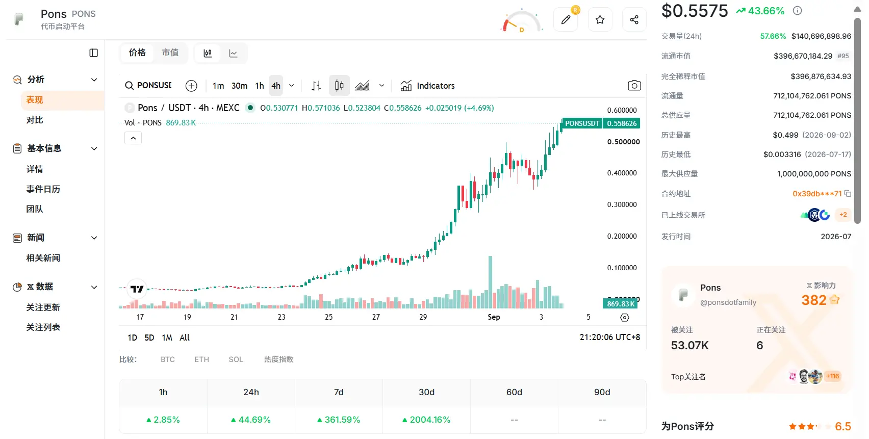Open 相关新闻 in sidebar
The image size is (869, 439).
point(43,258)
